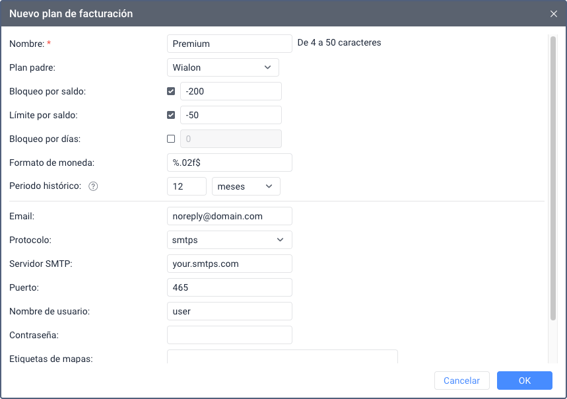Uncheck the Límite por saldo checkbox

pyautogui.click(x=172, y=115)
